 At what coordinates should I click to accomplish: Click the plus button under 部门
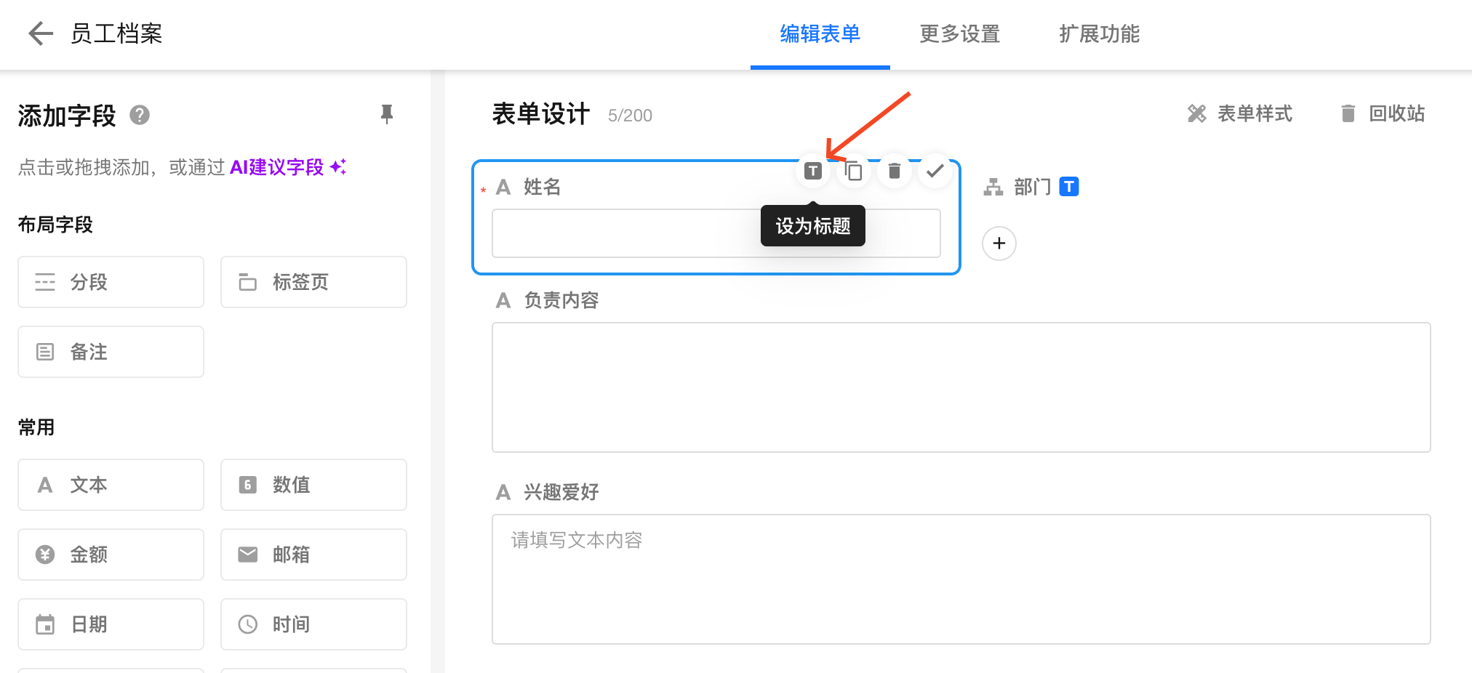pyautogui.click(x=999, y=243)
